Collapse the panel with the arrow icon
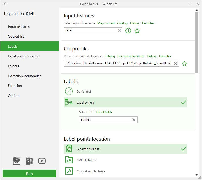Screen dimensions: 202x180 [x=5, y=4]
